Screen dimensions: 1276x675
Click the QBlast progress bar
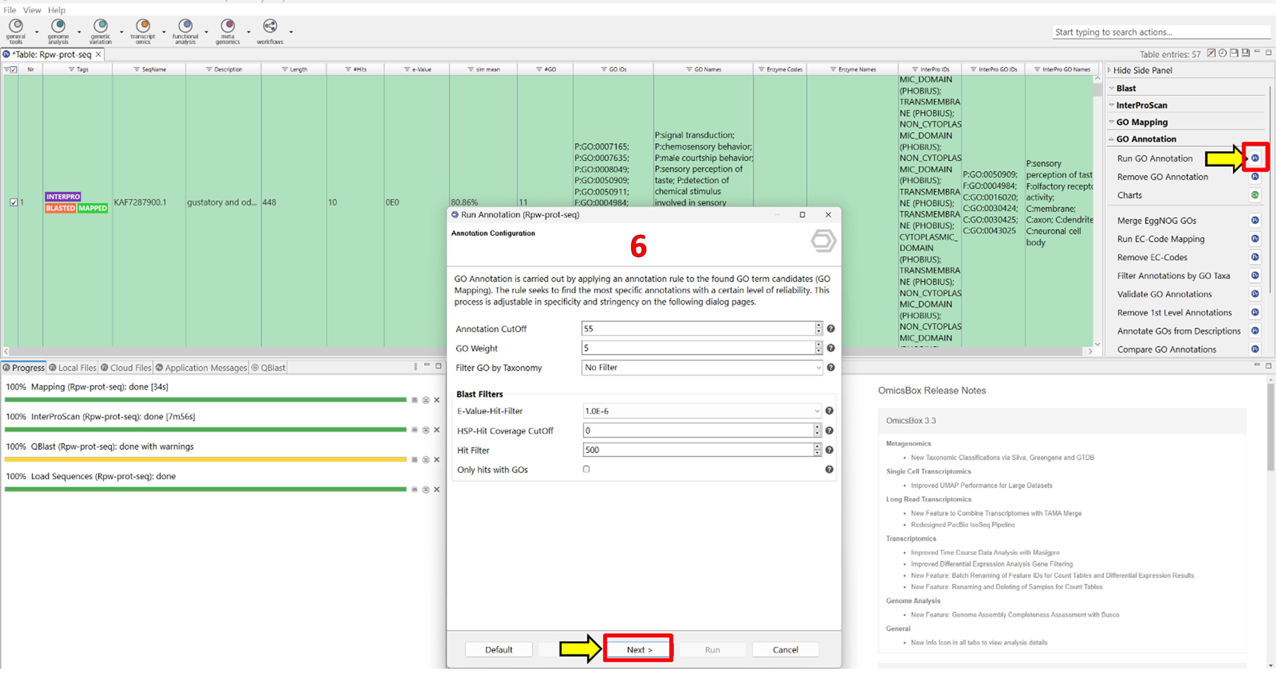coord(206,460)
